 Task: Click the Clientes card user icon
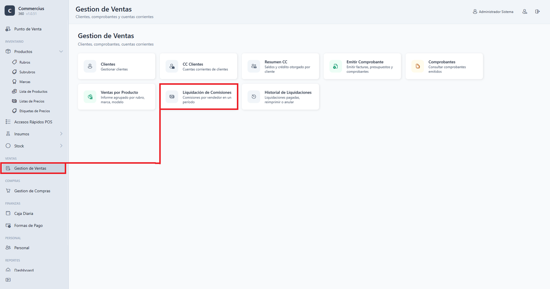pos(90,66)
